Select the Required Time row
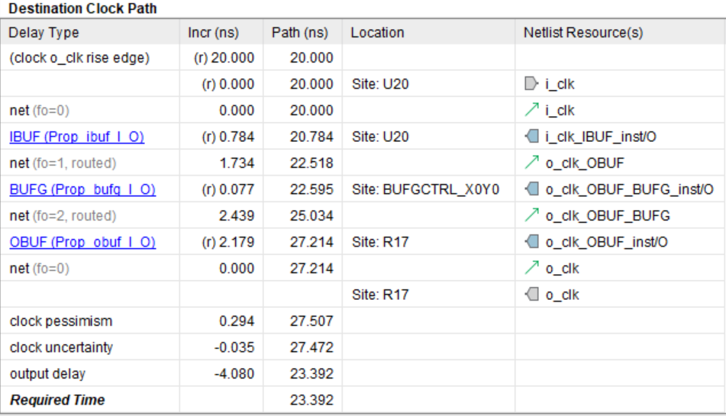Screen dimensions: 726x416 tap(57, 400)
